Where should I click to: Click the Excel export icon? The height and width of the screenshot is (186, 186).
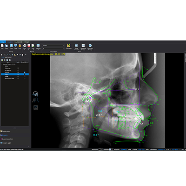33,46
